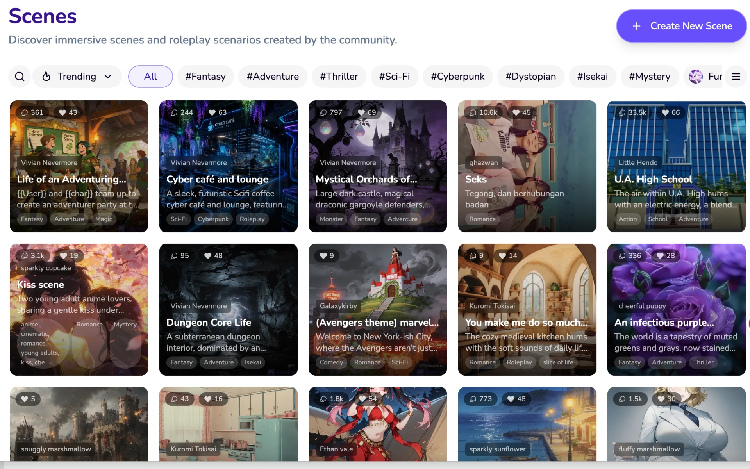Like the snuggly marshmallow castle scene

point(25,399)
